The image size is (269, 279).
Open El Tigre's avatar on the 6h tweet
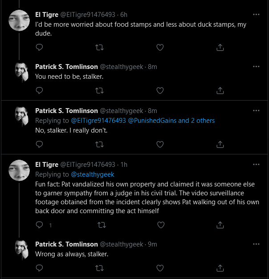(x=19, y=20)
